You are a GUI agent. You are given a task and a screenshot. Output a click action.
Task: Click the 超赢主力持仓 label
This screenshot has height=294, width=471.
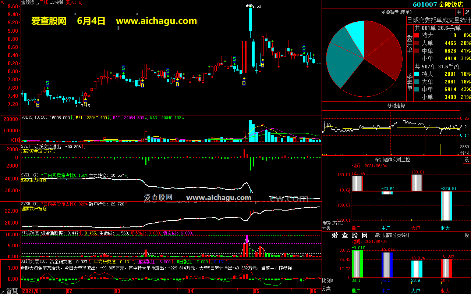[33, 180]
